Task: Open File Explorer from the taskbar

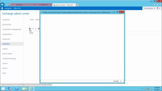Action: tap(24, 89)
